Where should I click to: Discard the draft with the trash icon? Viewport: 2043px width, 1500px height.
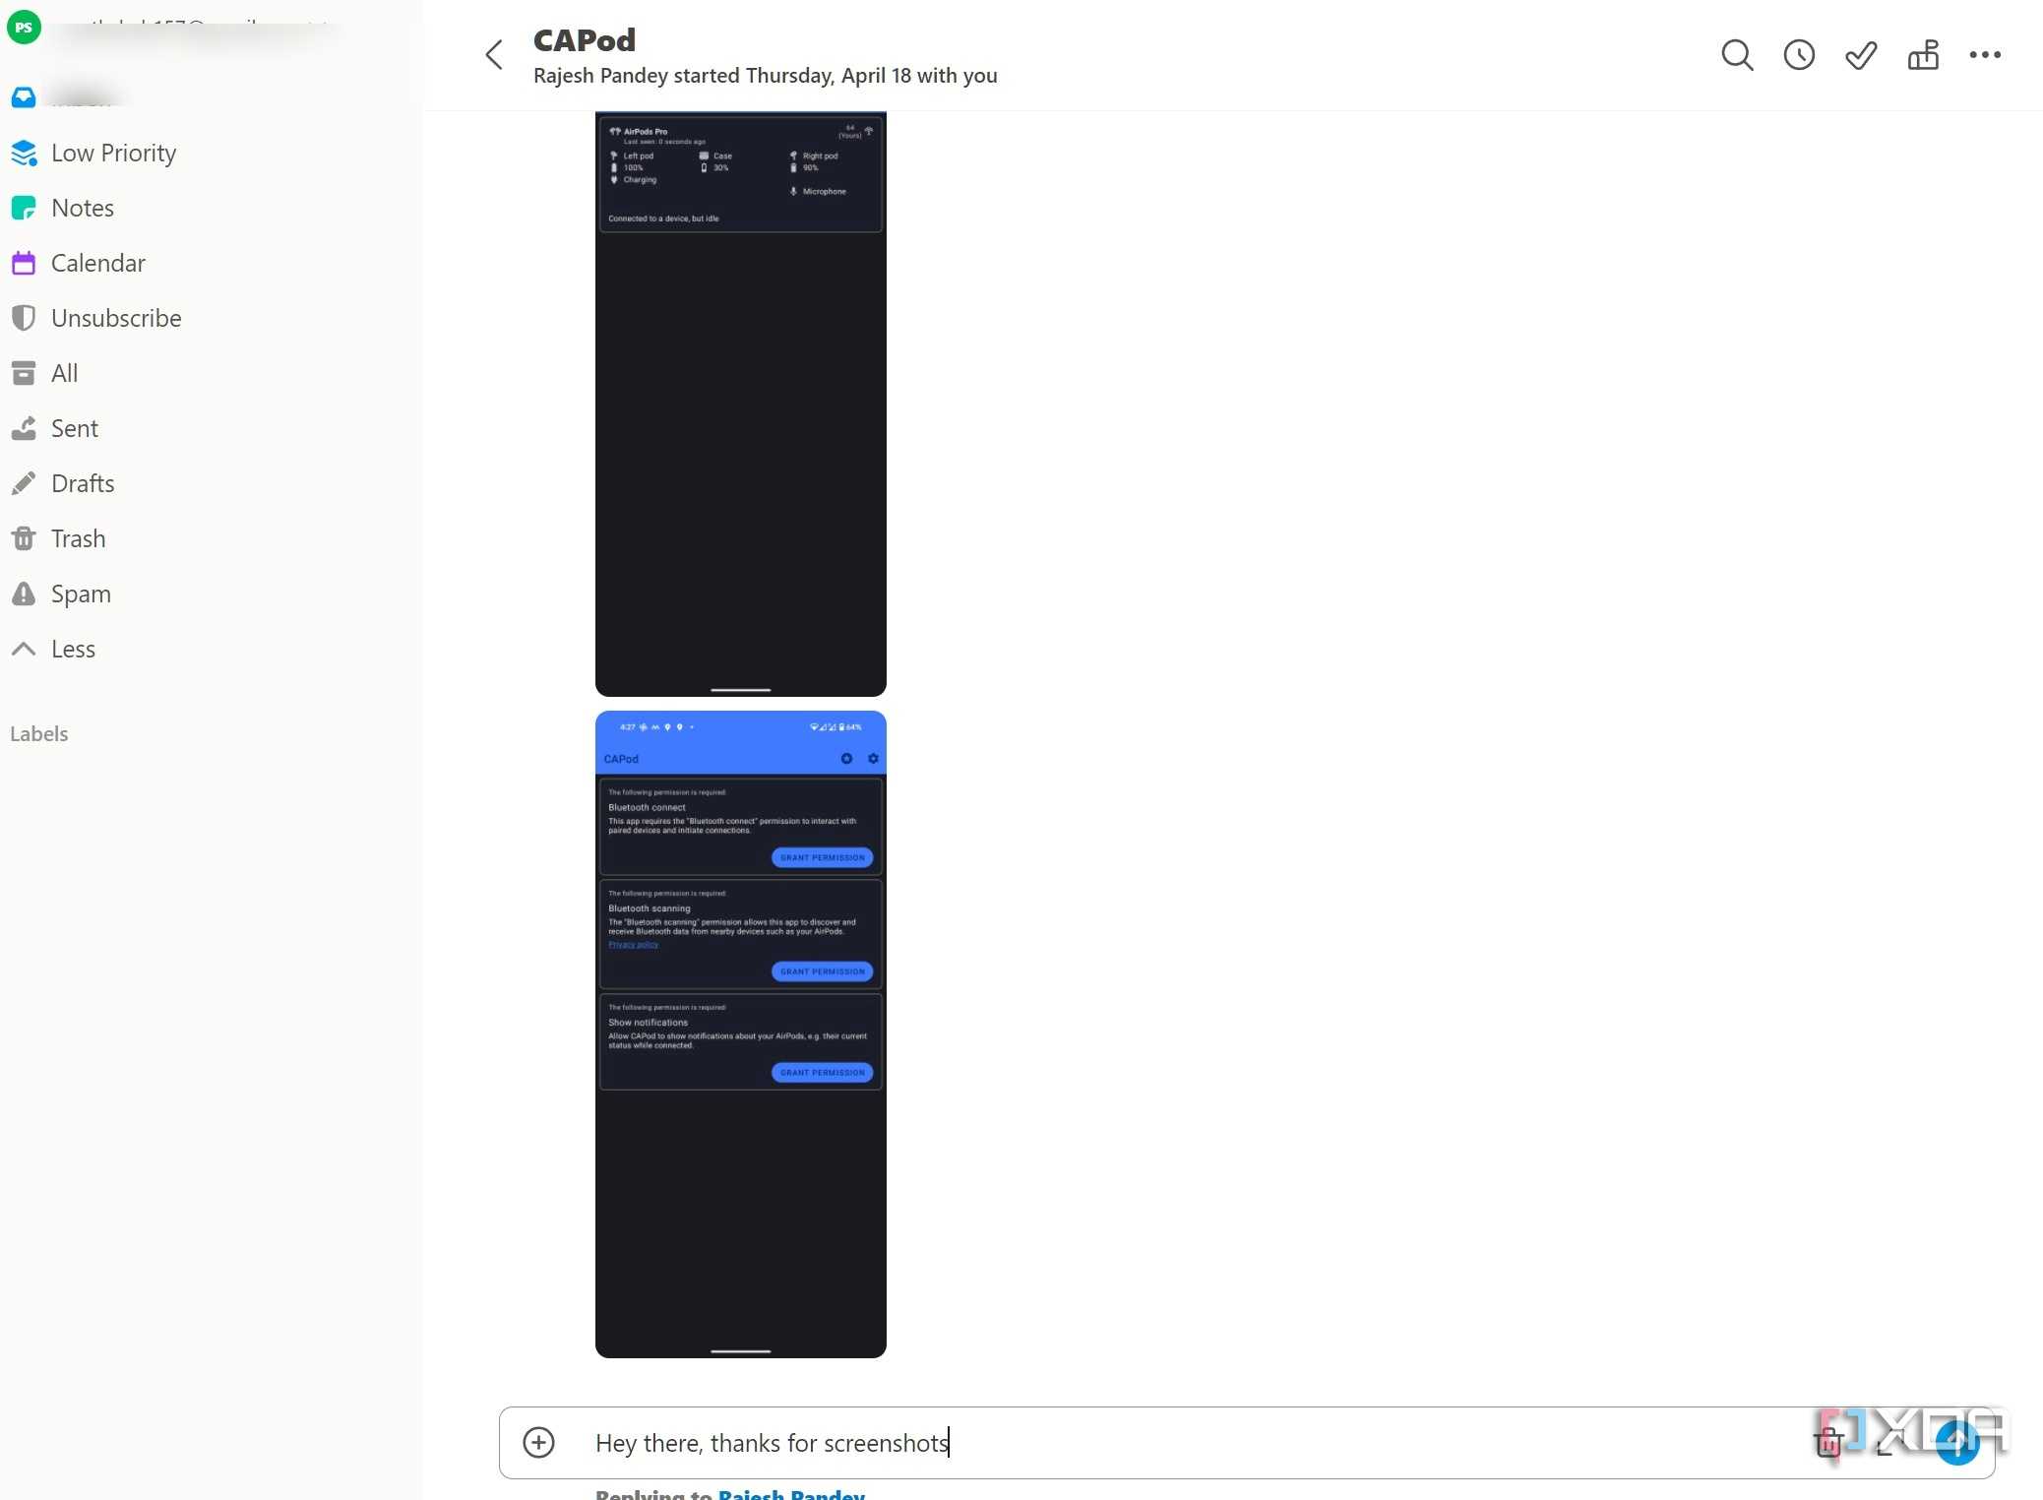tap(1828, 1443)
